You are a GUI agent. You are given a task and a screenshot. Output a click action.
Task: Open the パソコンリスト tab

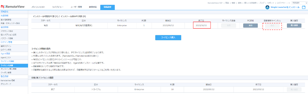click(x=38, y=7)
